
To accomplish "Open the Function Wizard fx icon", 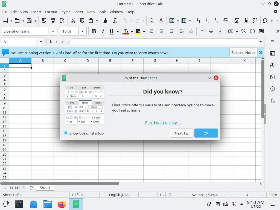I will (51, 42).
